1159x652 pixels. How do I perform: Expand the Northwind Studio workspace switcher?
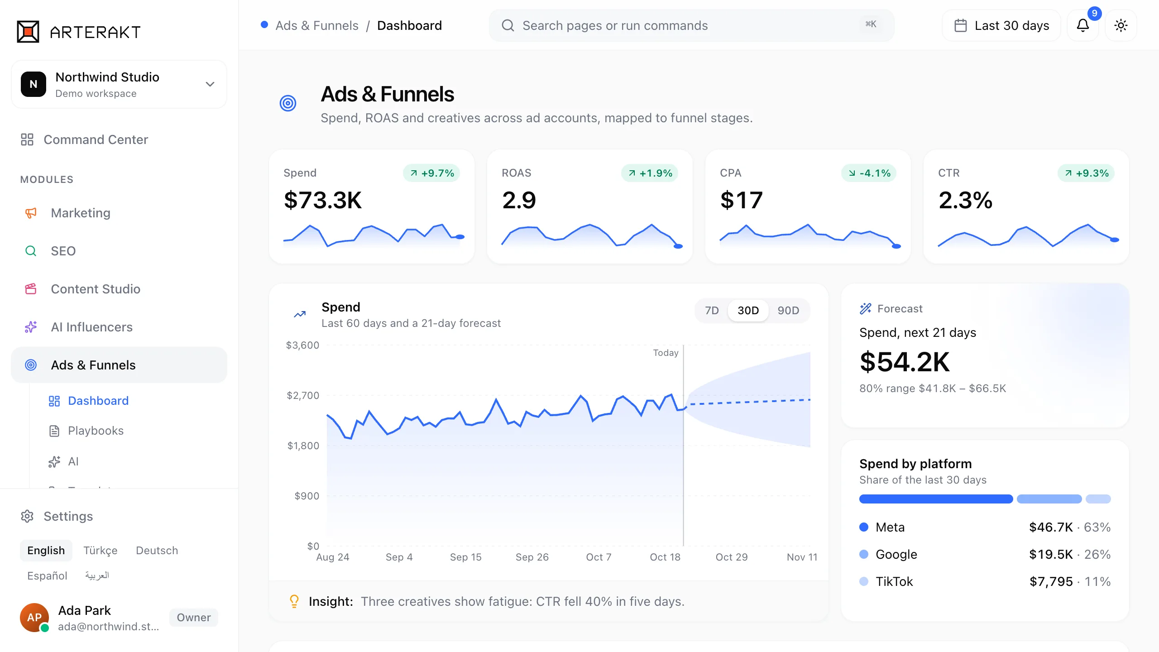tap(119, 84)
